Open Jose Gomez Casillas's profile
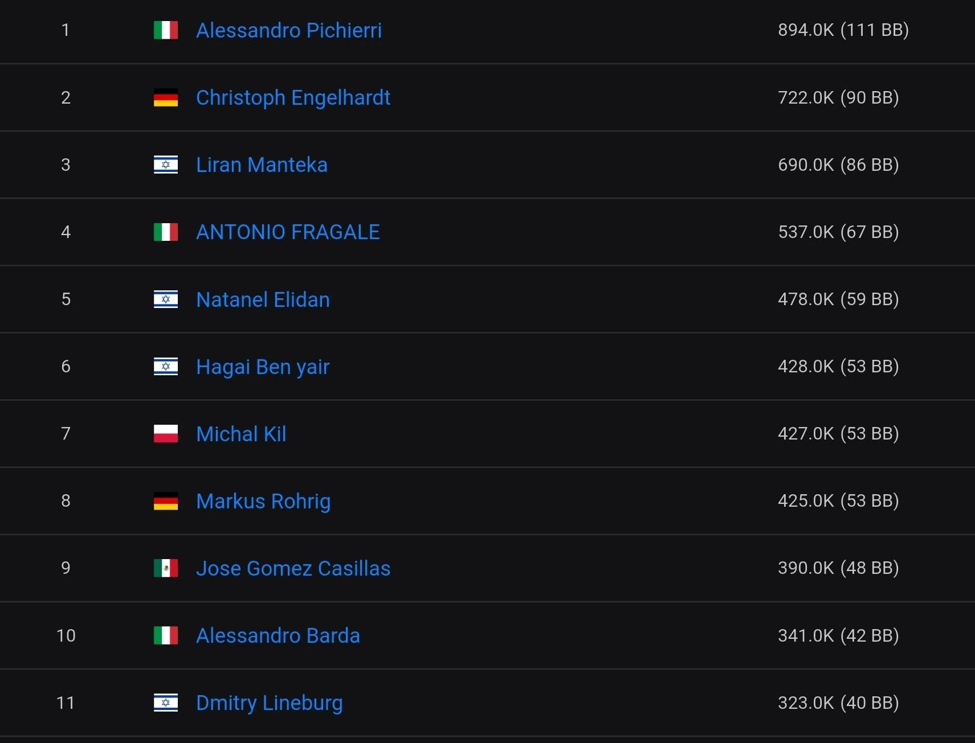Viewport: 975px width, 743px height. pos(293,568)
